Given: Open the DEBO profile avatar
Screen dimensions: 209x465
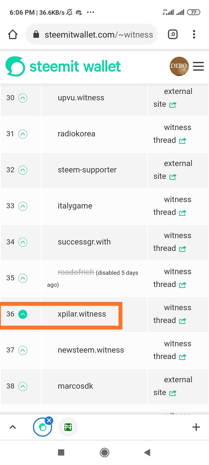Looking at the screenshot, I should coord(179,66).
